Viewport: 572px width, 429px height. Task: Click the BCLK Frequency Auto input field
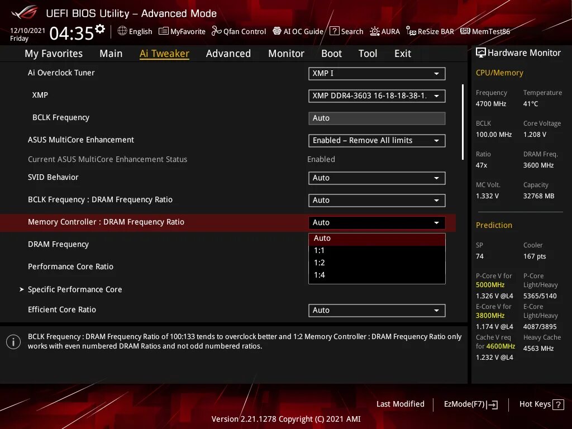pos(377,118)
